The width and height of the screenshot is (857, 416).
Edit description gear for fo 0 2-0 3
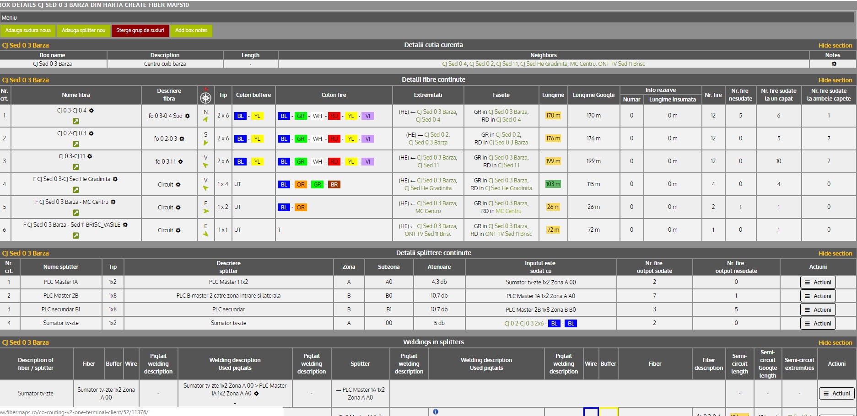click(182, 139)
